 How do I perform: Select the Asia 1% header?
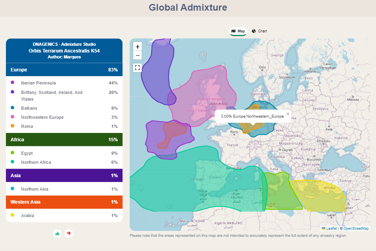[x=64, y=176]
